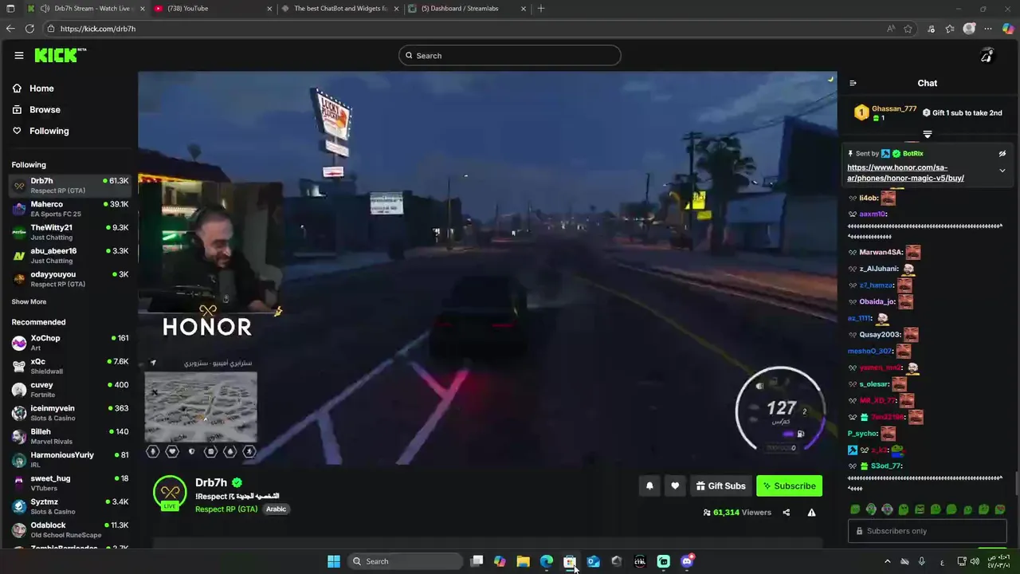This screenshot has width=1020, height=574.
Task: Open recommended channel HarmoniousYuriy
Action: pyautogui.click(x=70, y=459)
